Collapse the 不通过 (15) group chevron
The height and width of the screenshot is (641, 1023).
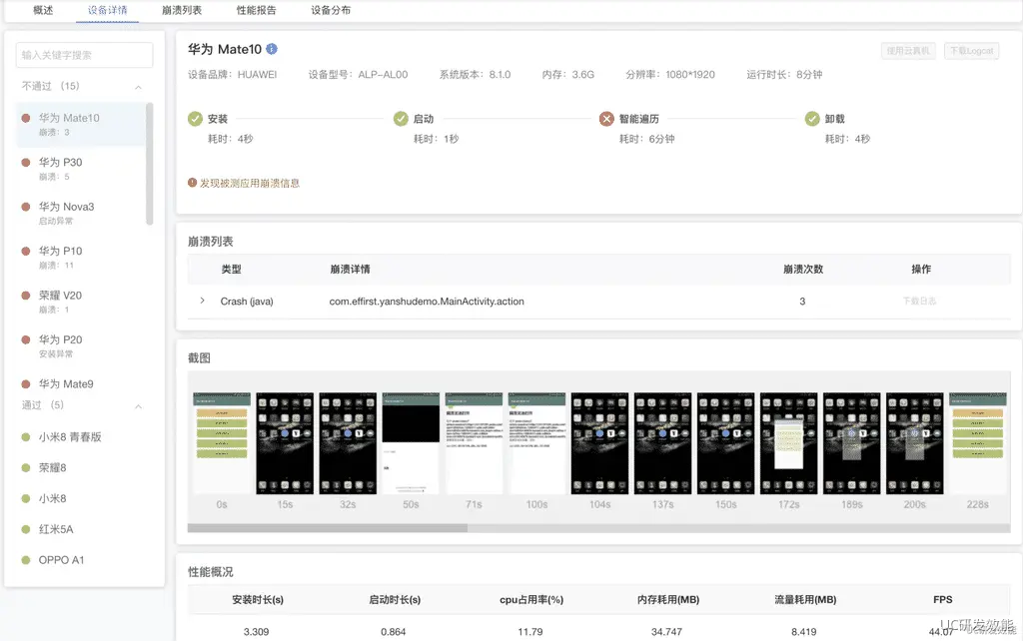138,87
